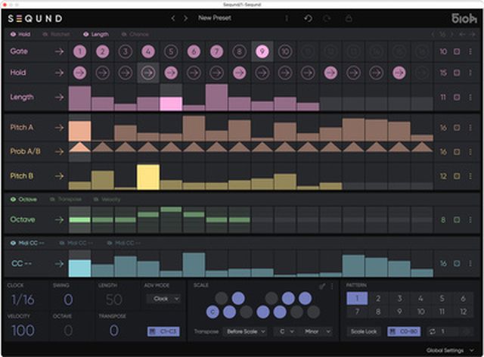Open the Minor scale type dropdown
The height and width of the screenshot is (357, 484).
[313, 331]
